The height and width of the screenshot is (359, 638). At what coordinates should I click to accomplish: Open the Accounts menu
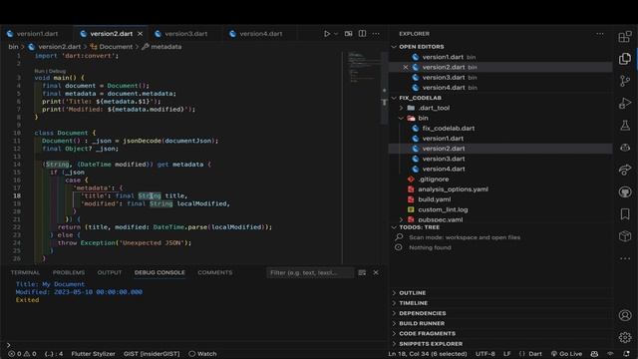[625, 315]
